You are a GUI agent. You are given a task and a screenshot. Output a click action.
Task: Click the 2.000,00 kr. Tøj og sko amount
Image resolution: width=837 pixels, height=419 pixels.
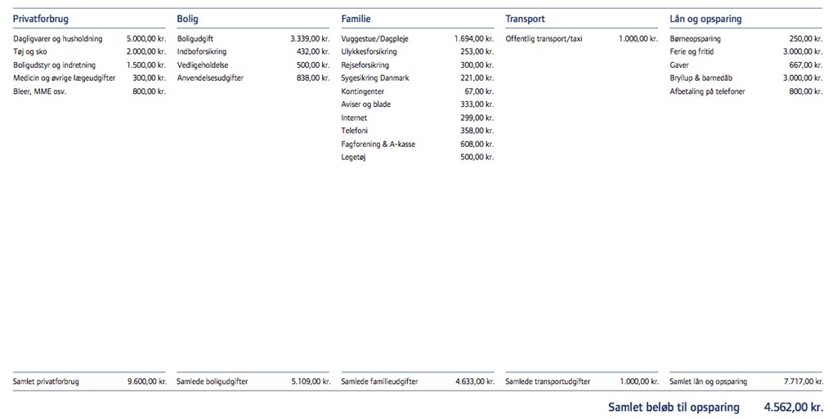(146, 51)
